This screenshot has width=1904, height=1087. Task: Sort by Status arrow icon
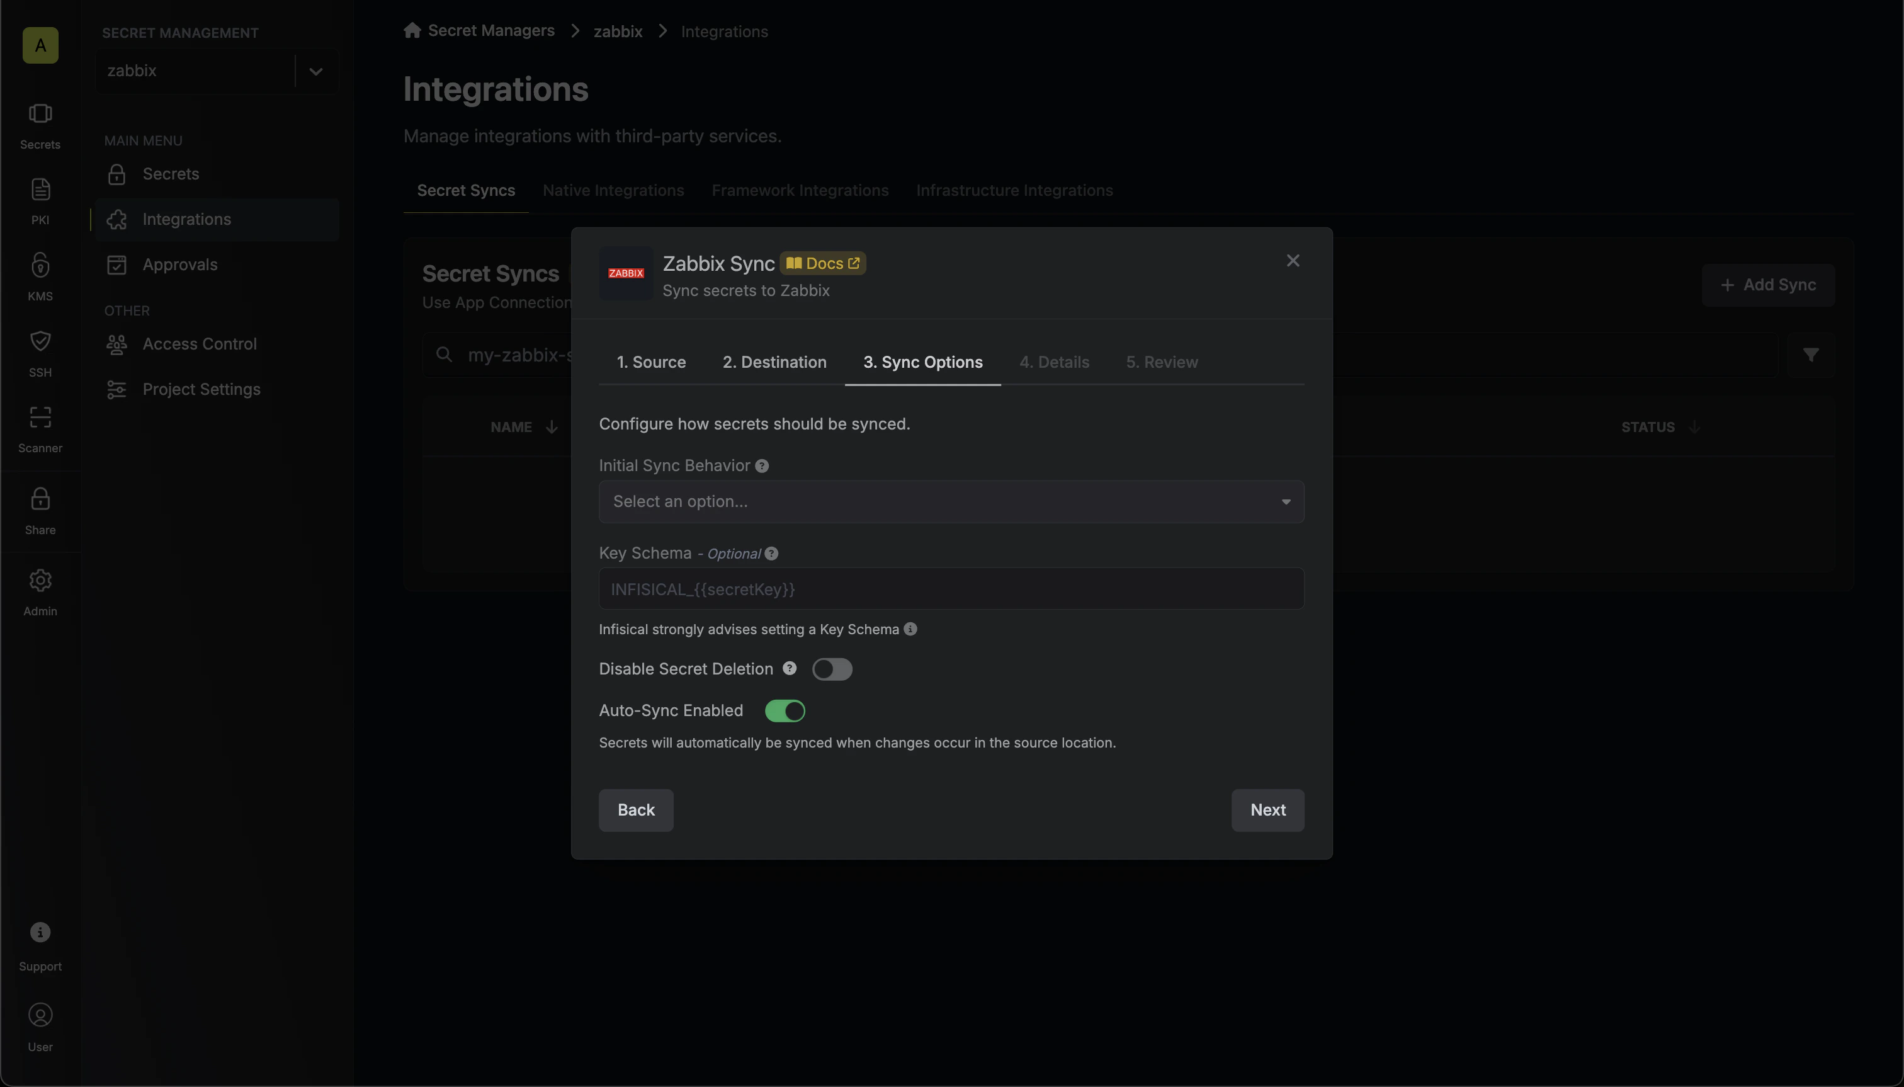1694,427
